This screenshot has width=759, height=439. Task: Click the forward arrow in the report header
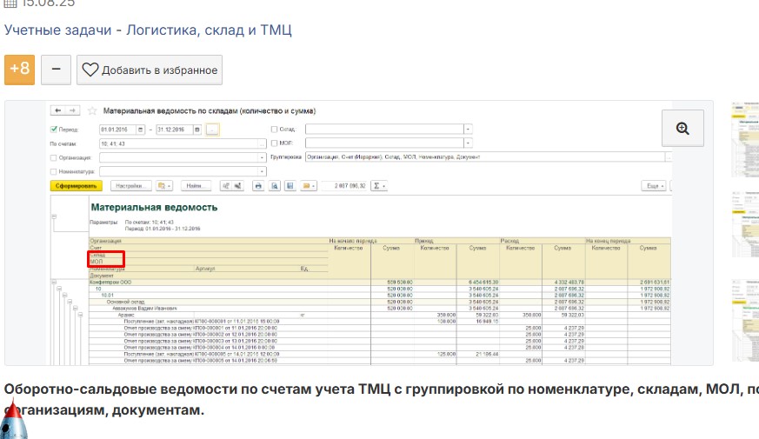[x=72, y=111]
